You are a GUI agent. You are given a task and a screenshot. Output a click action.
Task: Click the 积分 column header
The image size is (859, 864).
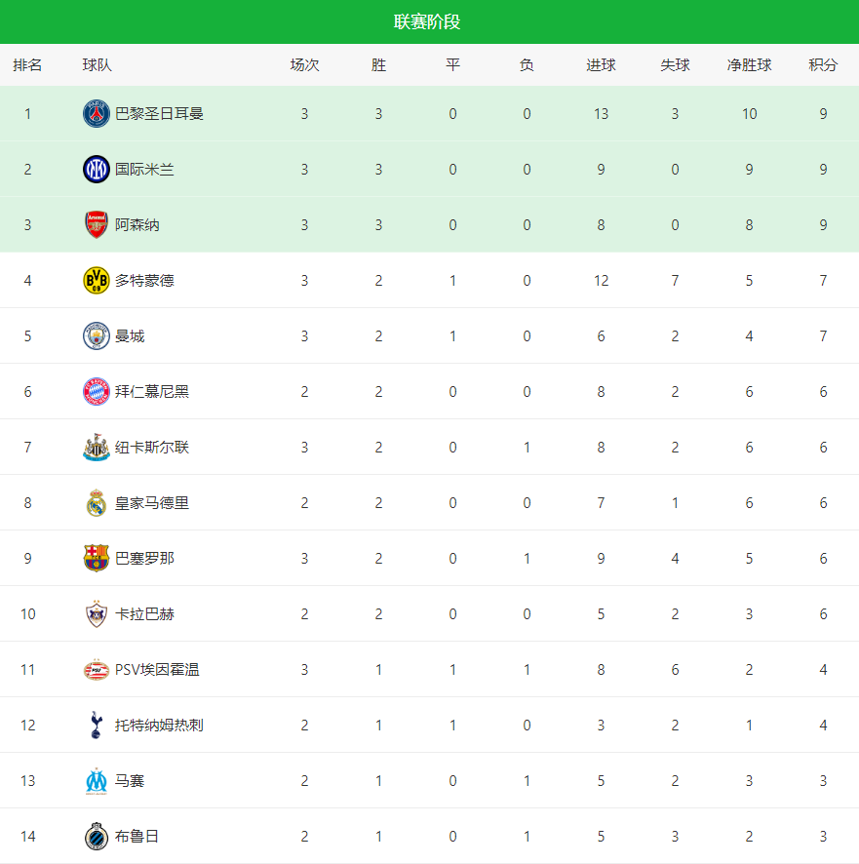click(x=823, y=65)
